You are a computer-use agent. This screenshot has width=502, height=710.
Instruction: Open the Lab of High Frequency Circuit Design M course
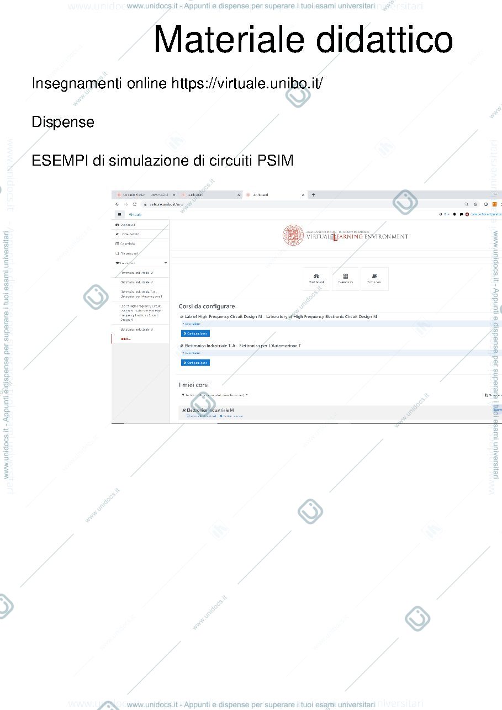[x=281, y=316]
